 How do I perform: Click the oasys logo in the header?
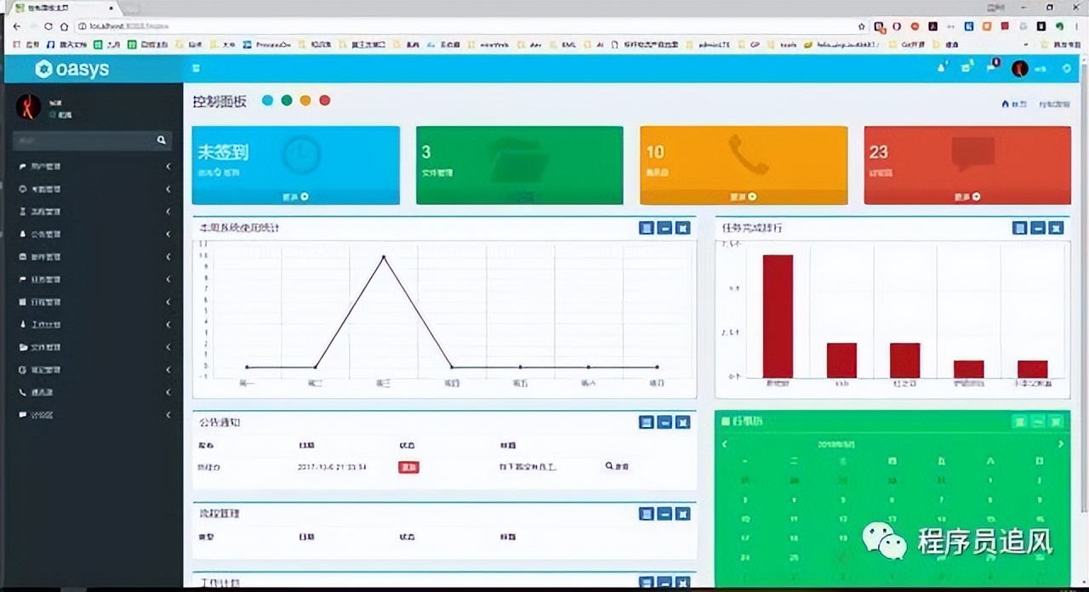72,69
